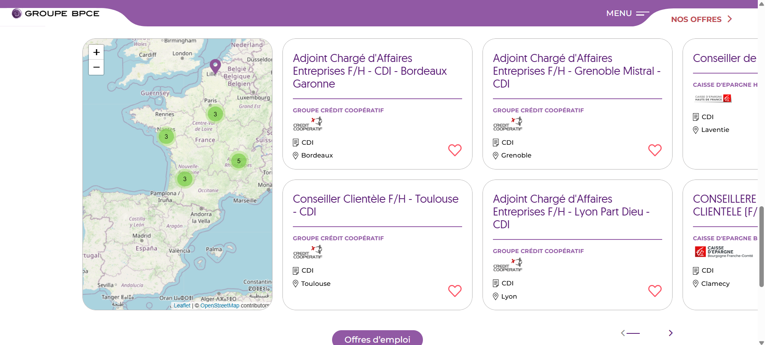Click the contract icon on Grenoble card

pyautogui.click(x=496, y=143)
